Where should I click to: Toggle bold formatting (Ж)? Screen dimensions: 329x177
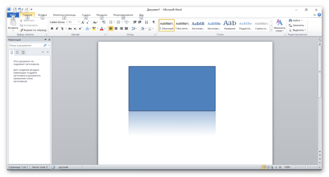52,29
